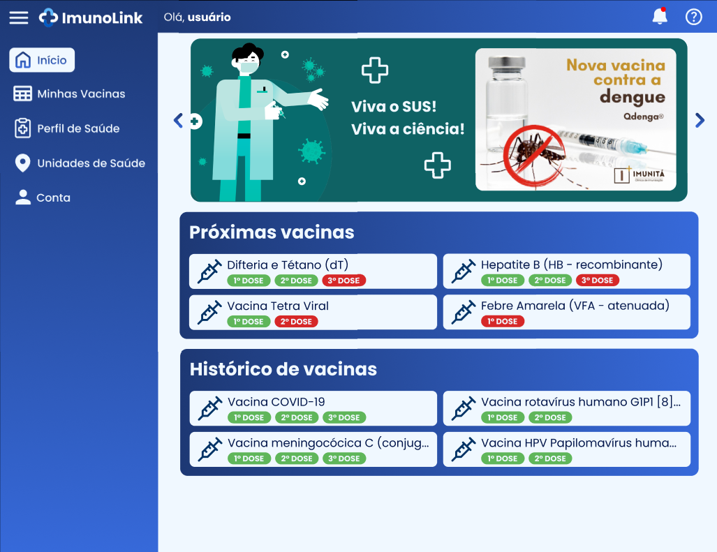Open the help question mark icon

pyautogui.click(x=693, y=17)
